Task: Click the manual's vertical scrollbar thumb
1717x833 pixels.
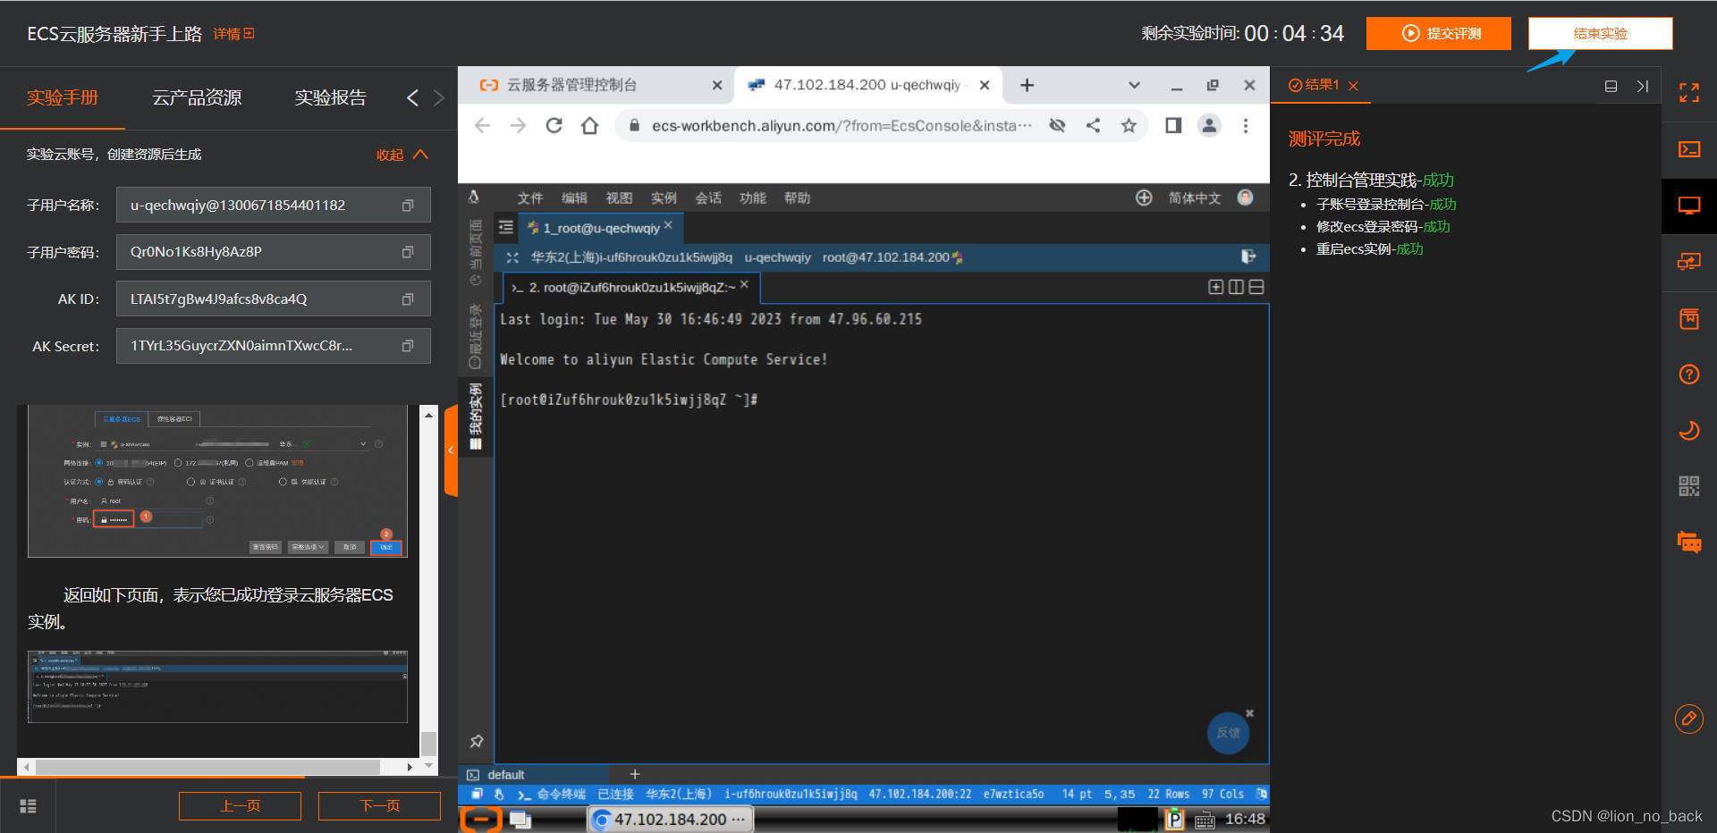Action: tap(428, 744)
